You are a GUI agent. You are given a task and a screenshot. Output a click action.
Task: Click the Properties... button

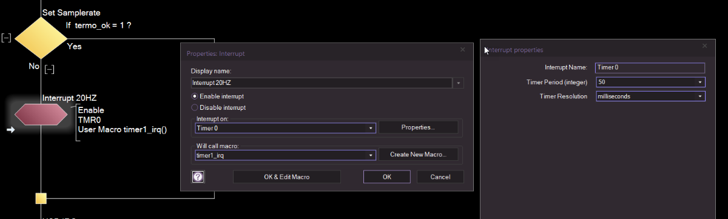(418, 127)
